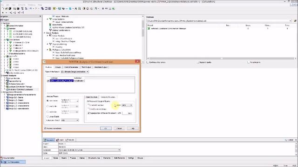This screenshot has width=298, height=167.
Task: Select the Steel Structure sub-tab
Action: 92,97
